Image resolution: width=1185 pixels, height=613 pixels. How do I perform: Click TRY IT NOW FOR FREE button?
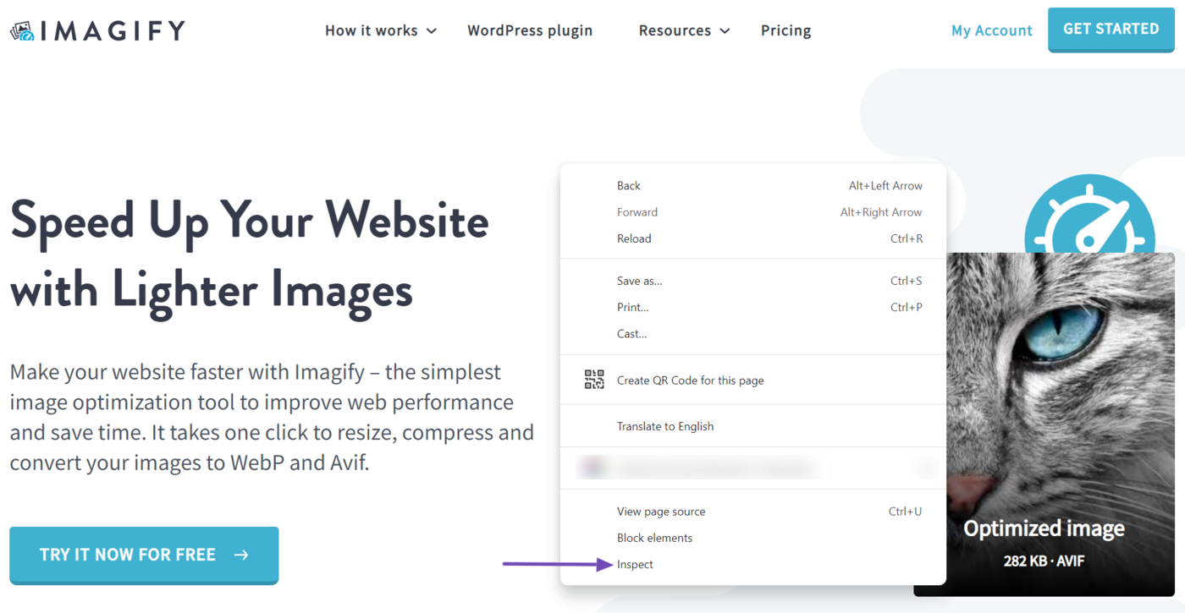click(x=144, y=556)
